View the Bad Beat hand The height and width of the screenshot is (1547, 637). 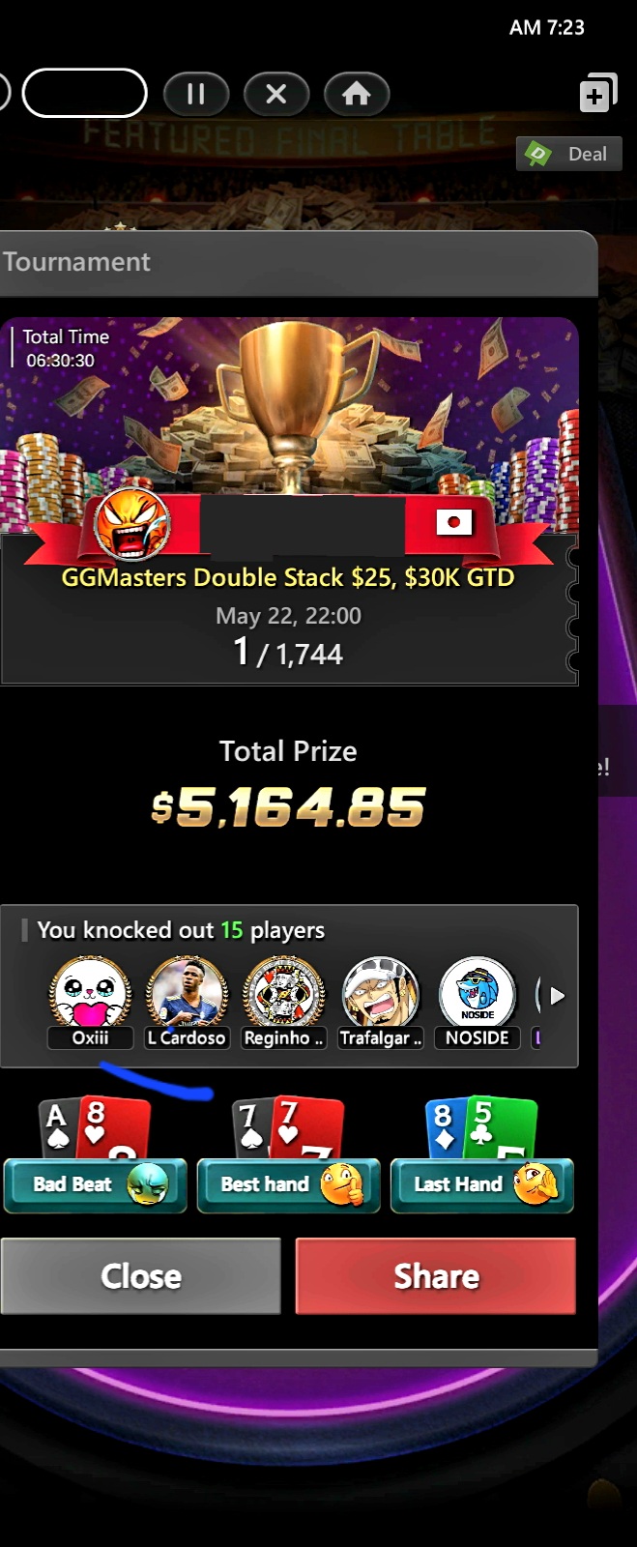(x=95, y=1184)
